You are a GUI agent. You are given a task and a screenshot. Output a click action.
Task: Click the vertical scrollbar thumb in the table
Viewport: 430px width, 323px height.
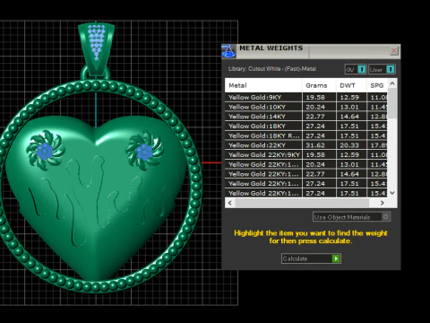(x=392, y=103)
